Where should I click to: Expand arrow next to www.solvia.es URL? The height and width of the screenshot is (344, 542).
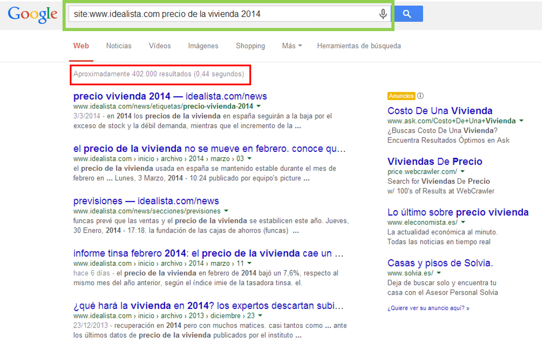coord(439,273)
